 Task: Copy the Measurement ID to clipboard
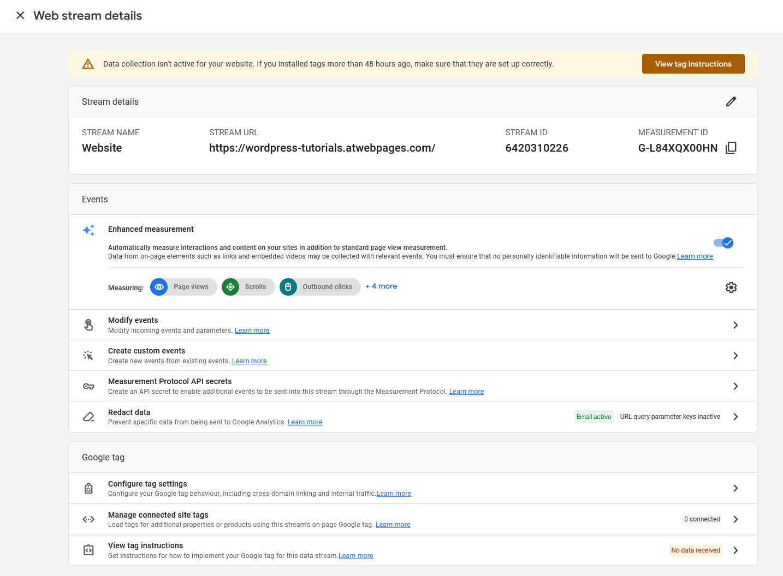(x=731, y=147)
